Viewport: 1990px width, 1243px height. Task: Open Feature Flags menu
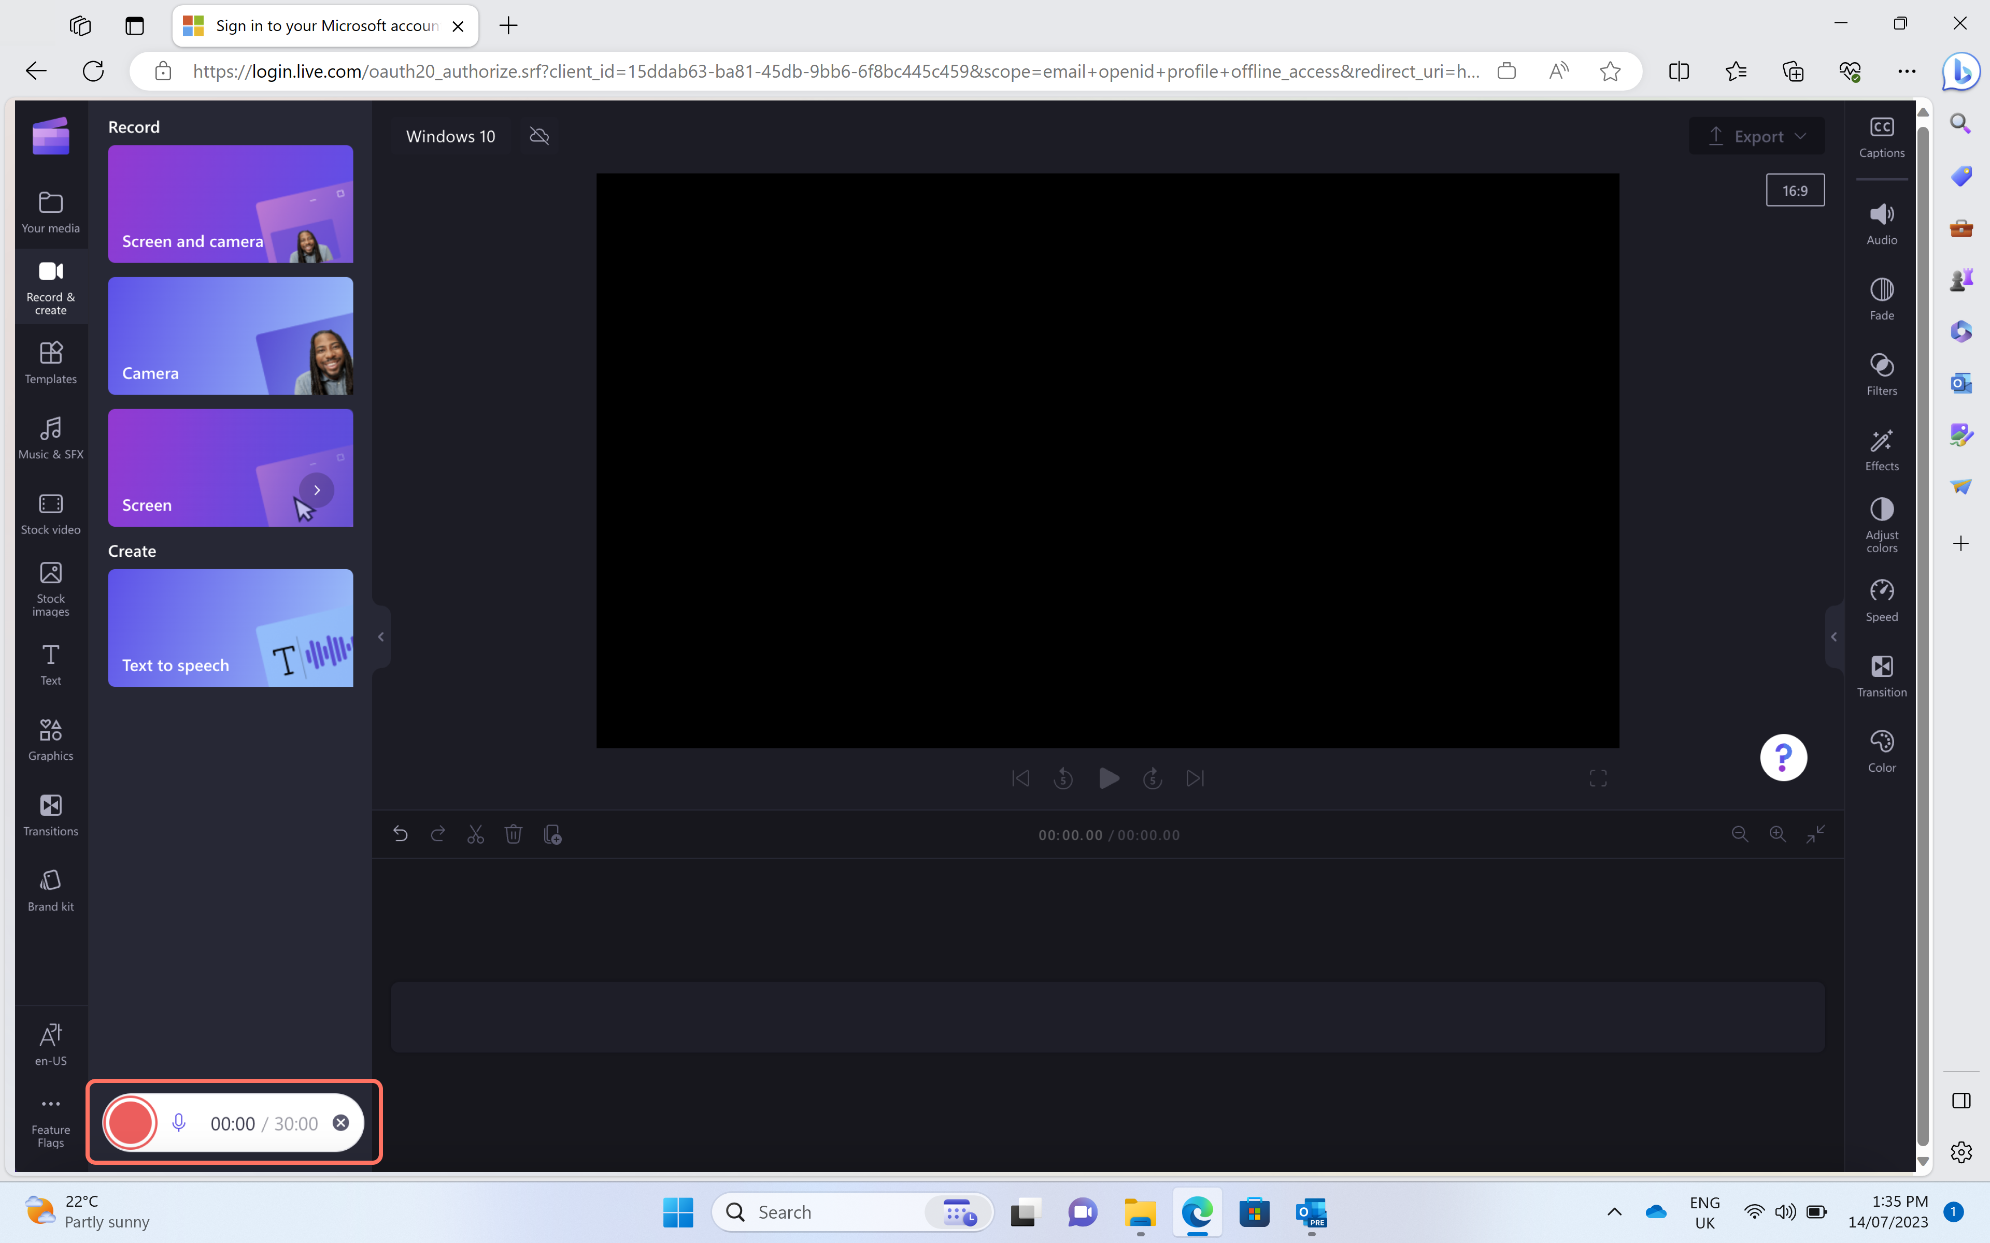coord(51,1123)
